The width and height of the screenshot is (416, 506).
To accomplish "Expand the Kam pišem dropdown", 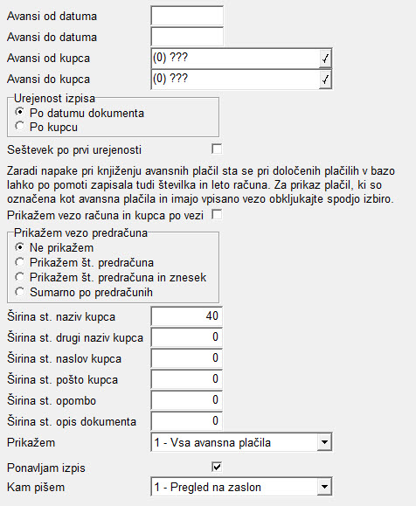I will tap(324, 487).
